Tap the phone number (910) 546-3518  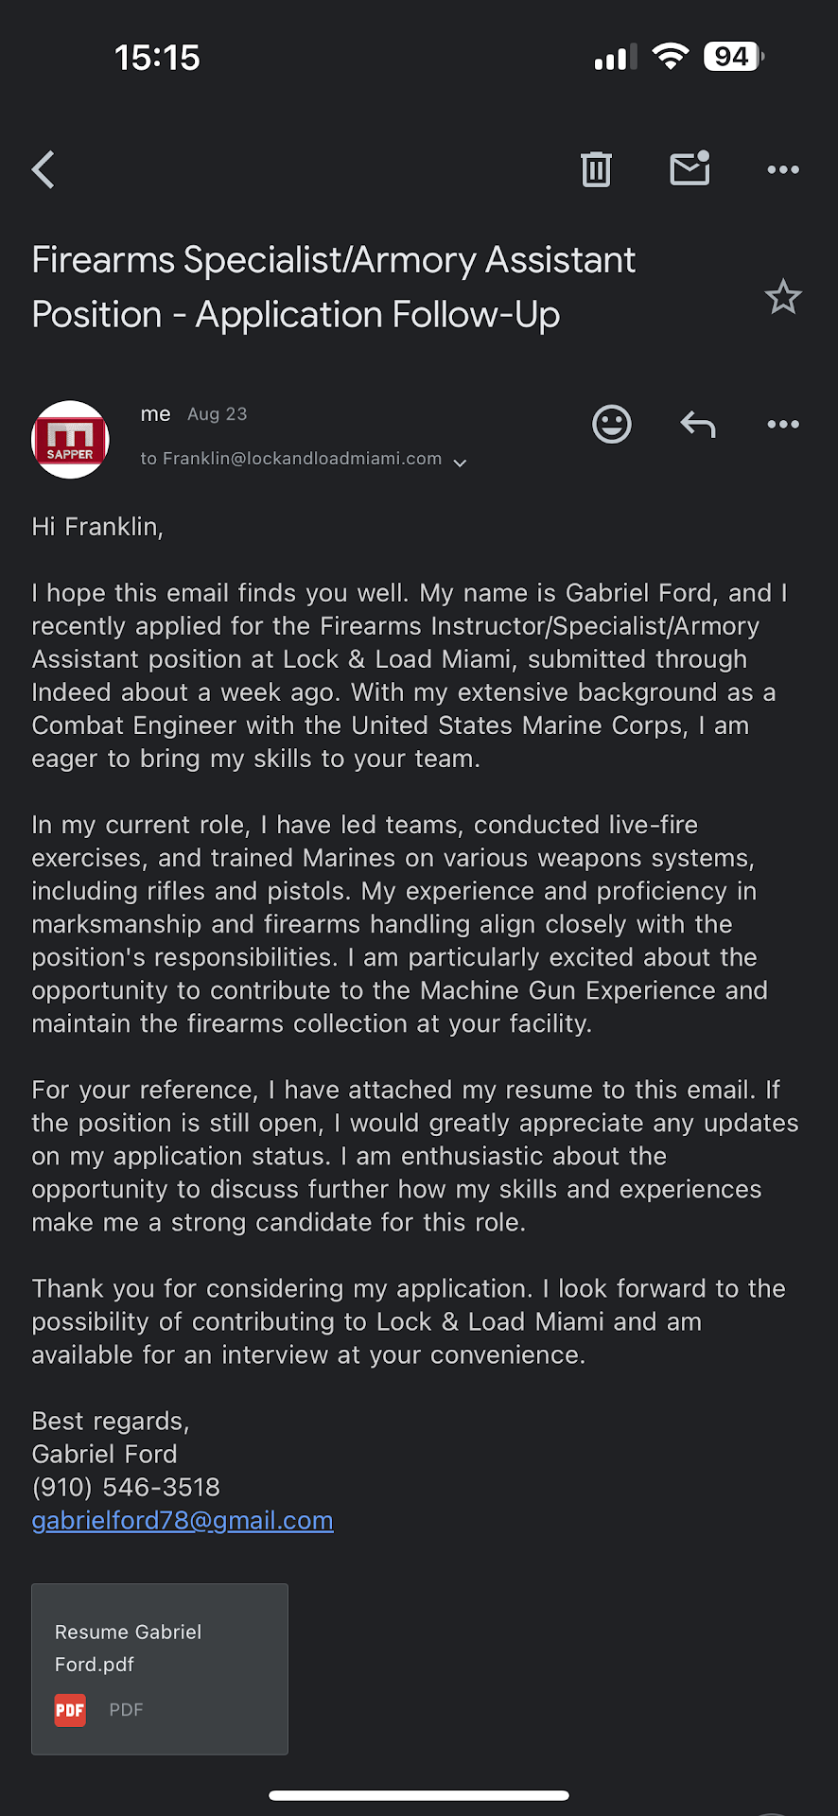[x=126, y=1487]
